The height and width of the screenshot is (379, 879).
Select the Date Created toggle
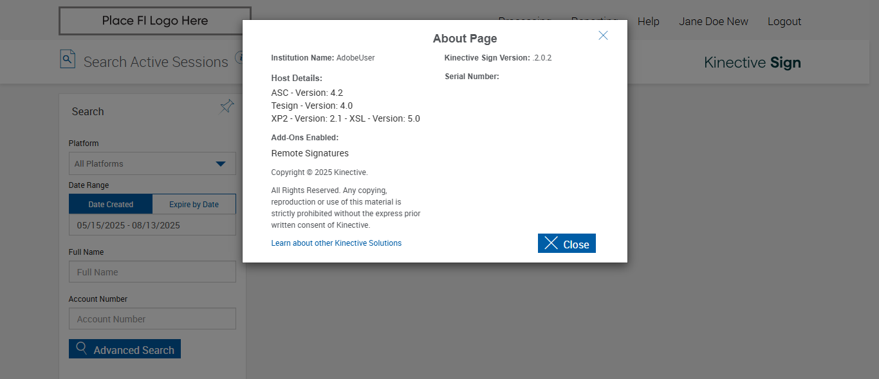(x=111, y=204)
